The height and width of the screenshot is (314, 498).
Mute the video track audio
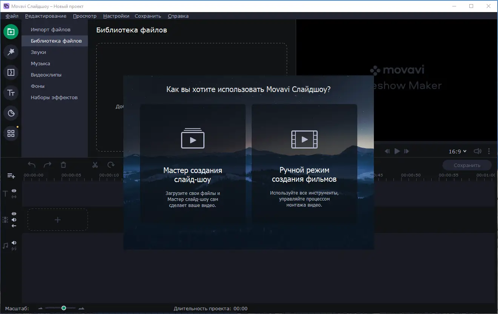click(14, 219)
